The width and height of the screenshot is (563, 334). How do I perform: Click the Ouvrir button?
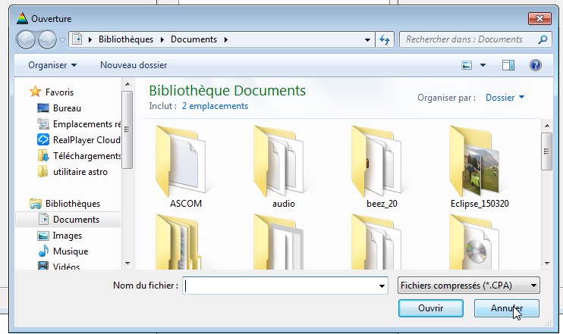430,309
